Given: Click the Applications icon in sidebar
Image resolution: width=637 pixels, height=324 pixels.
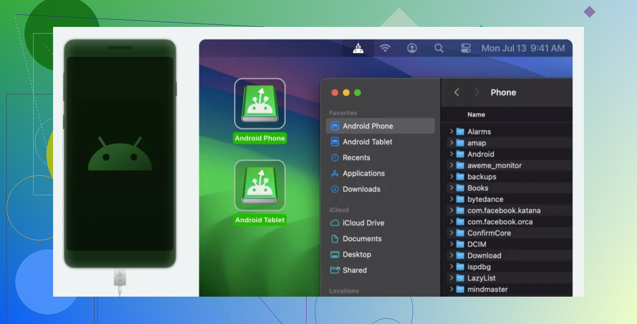Looking at the screenshot, I should point(335,173).
